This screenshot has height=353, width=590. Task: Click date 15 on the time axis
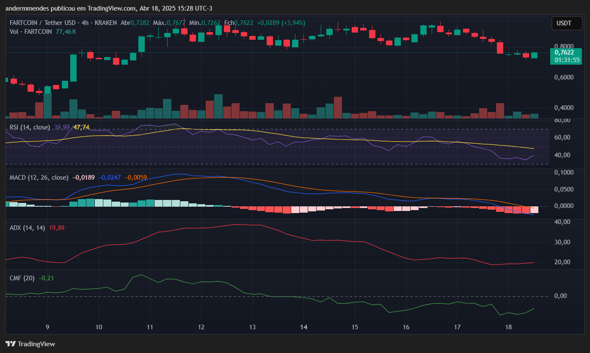[x=355, y=327]
